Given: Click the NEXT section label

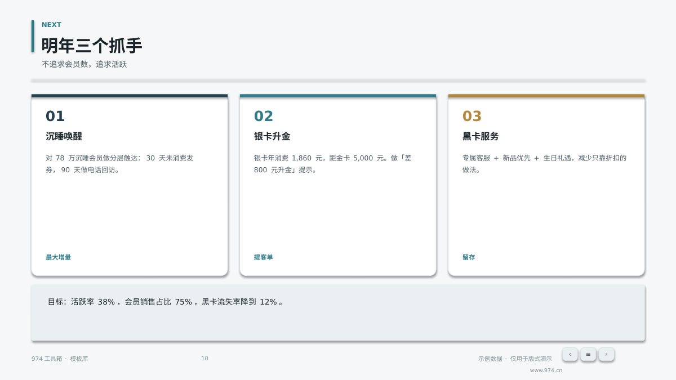Looking at the screenshot, I should pyautogui.click(x=51, y=25).
